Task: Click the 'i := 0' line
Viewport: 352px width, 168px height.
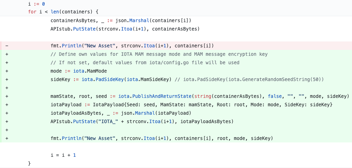Action: pos(37,4)
